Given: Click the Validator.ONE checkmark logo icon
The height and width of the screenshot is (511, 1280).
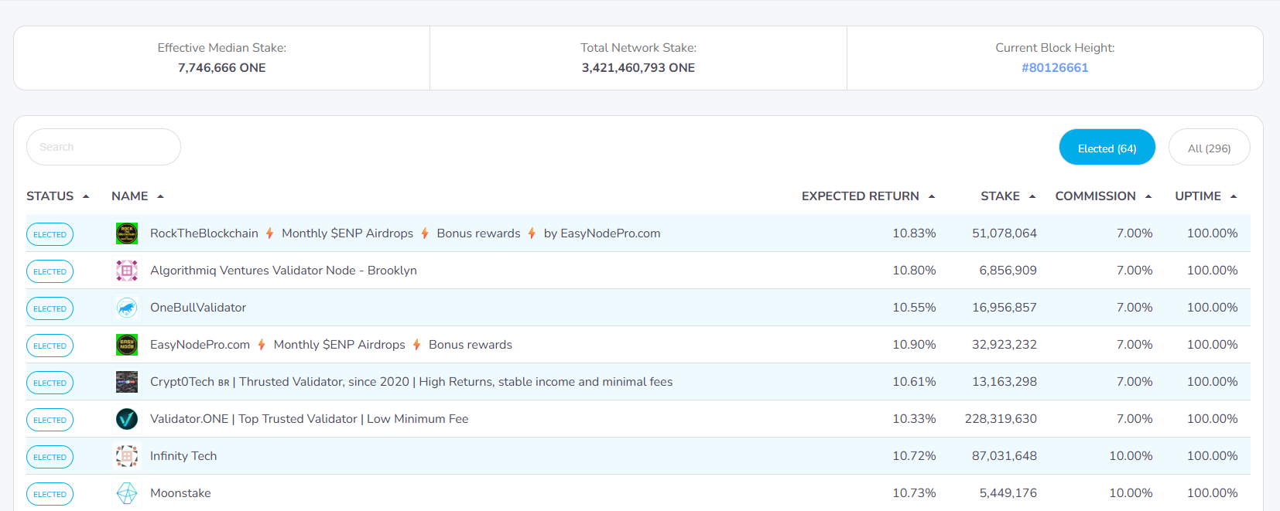Looking at the screenshot, I should click(x=127, y=419).
